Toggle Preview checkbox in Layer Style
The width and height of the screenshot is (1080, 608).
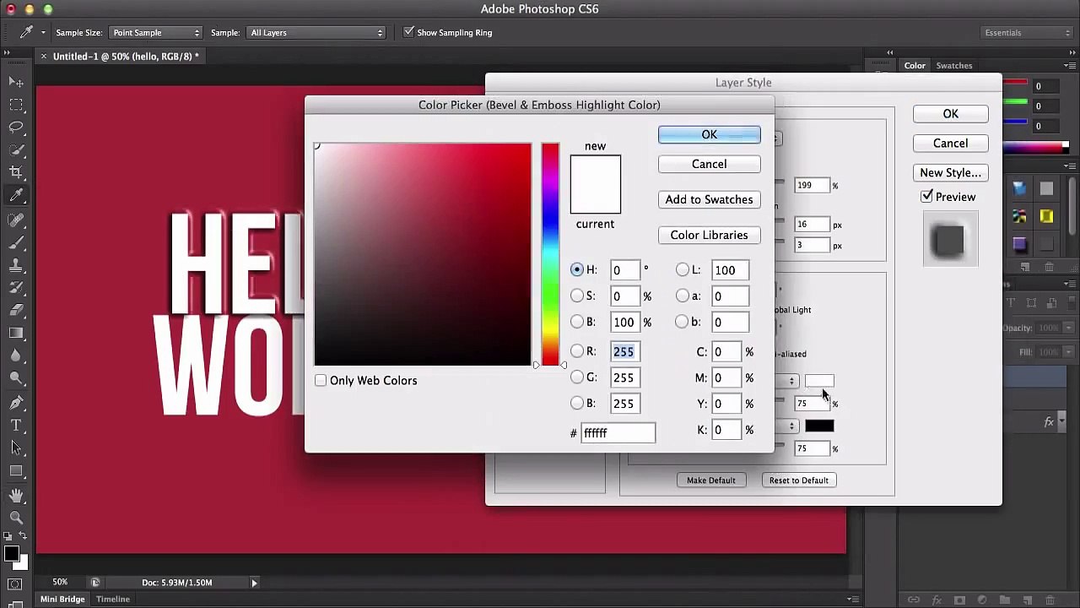(x=927, y=196)
